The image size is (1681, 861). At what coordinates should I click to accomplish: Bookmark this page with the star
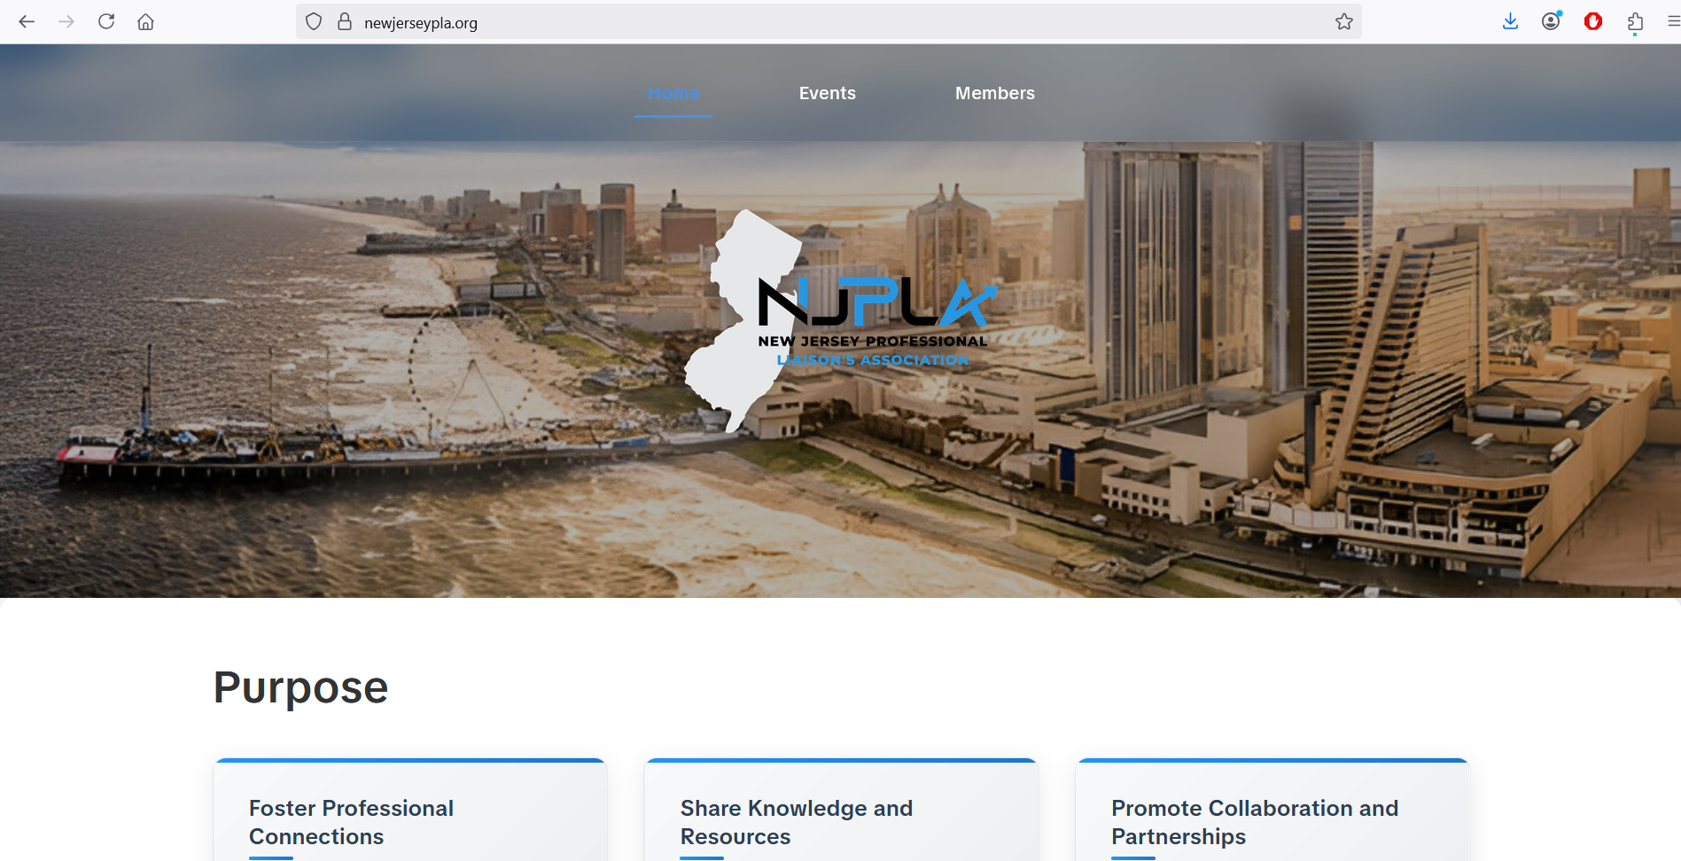pos(1343,22)
